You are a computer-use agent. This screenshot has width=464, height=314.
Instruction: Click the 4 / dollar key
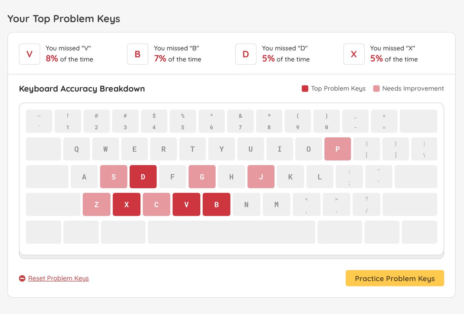pyautogui.click(x=154, y=121)
